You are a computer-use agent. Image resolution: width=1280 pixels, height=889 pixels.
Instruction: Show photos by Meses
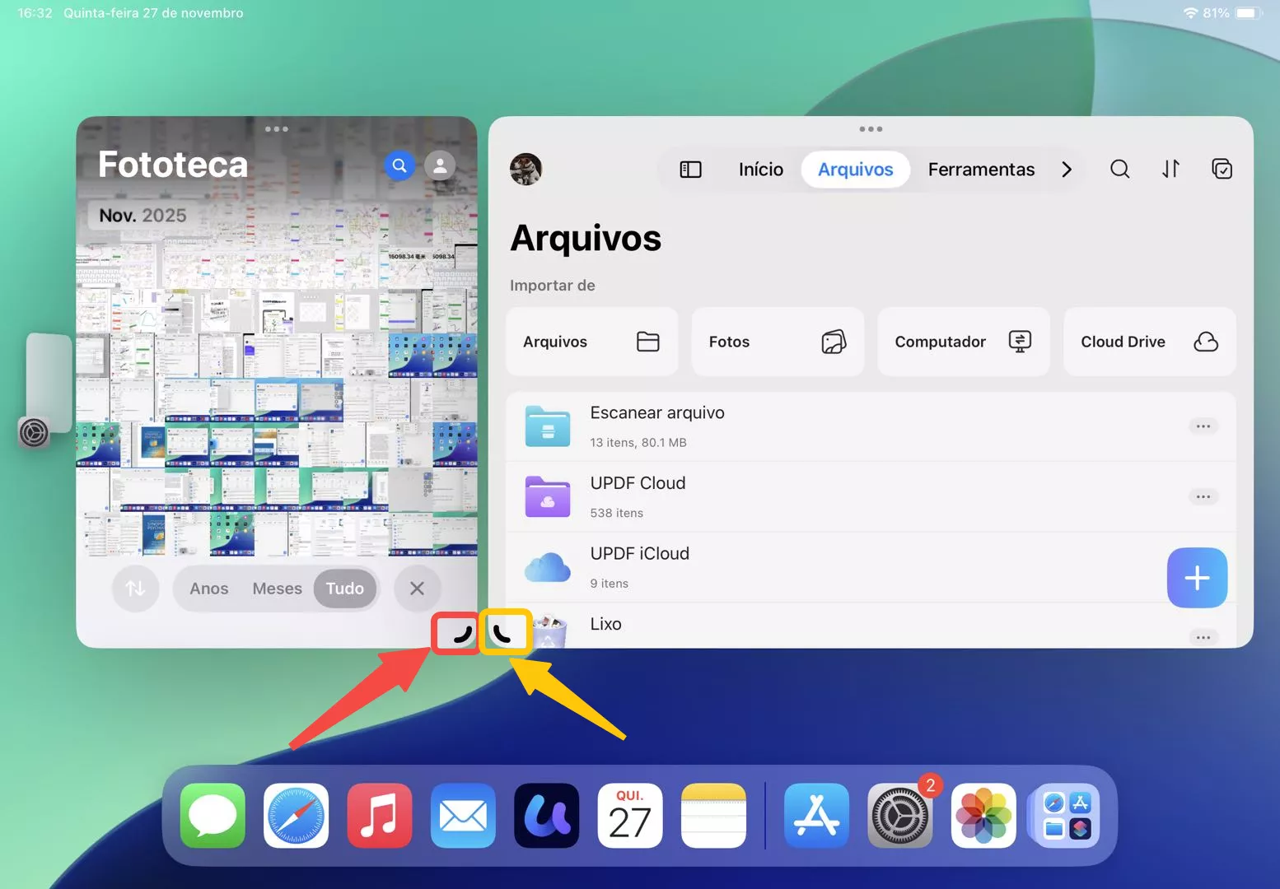click(x=278, y=589)
